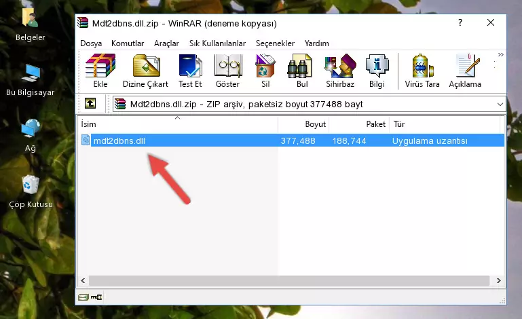Click the 377,488 size value
The image size is (522, 319).
pyautogui.click(x=298, y=141)
